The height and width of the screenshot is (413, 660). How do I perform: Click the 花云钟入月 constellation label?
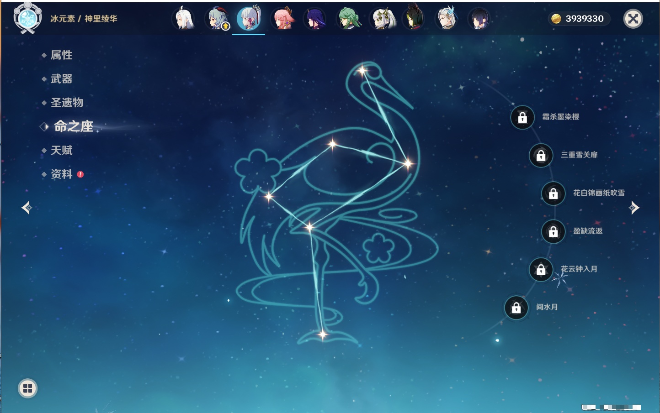point(579,269)
